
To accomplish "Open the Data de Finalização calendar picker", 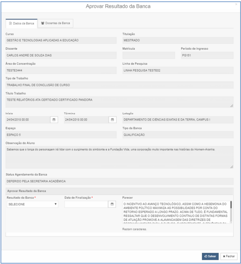I will pyautogui.click(x=112, y=204).
